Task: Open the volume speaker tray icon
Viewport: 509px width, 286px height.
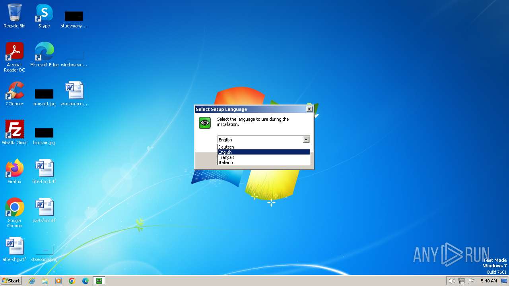Action: [x=452, y=281]
